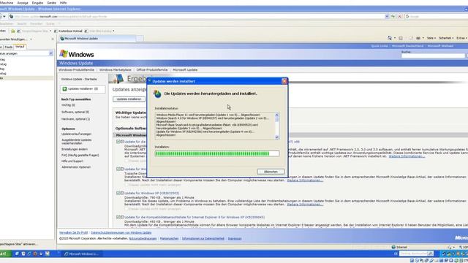Click the Abbrechen button in the update dialog
Image resolution: width=468 pixels, height=263 pixels.
click(271, 172)
